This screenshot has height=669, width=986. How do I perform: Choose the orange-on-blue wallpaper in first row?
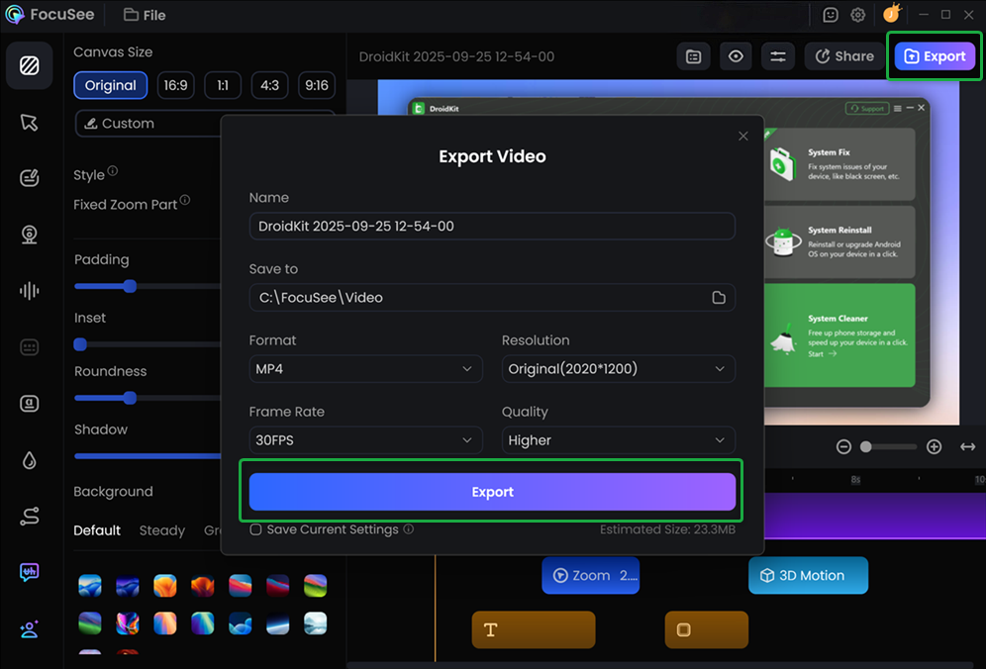pyautogui.click(x=164, y=586)
